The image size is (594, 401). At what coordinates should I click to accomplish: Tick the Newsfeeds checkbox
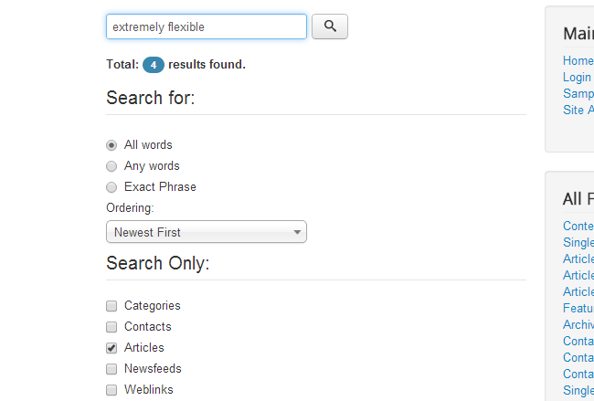pos(111,369)
